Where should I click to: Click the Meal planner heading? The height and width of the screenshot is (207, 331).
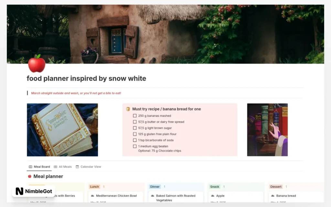click(48, 176)
